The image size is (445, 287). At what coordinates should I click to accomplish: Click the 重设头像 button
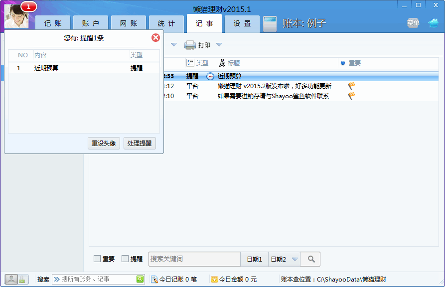[104, 143]
